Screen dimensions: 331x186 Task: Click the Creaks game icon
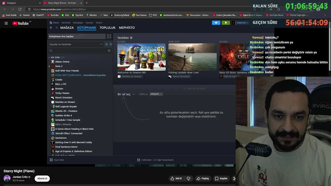[x=53, y=80]
